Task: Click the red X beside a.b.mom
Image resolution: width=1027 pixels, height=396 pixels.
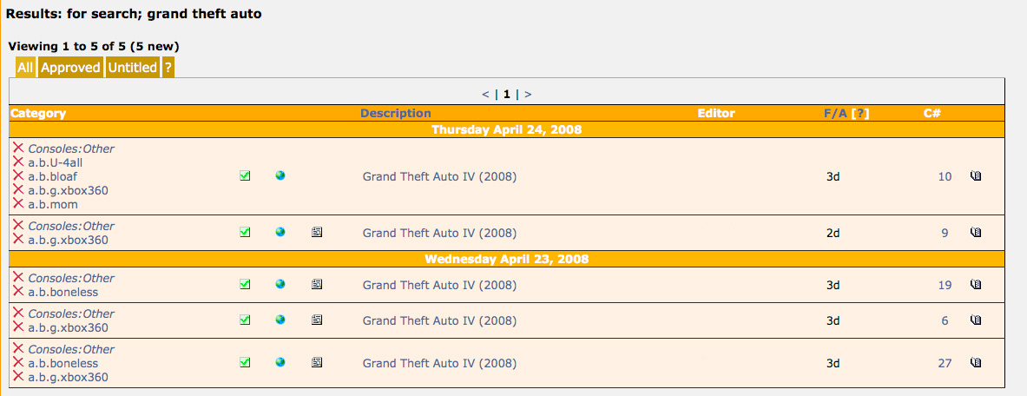Action: pos(17,204)
